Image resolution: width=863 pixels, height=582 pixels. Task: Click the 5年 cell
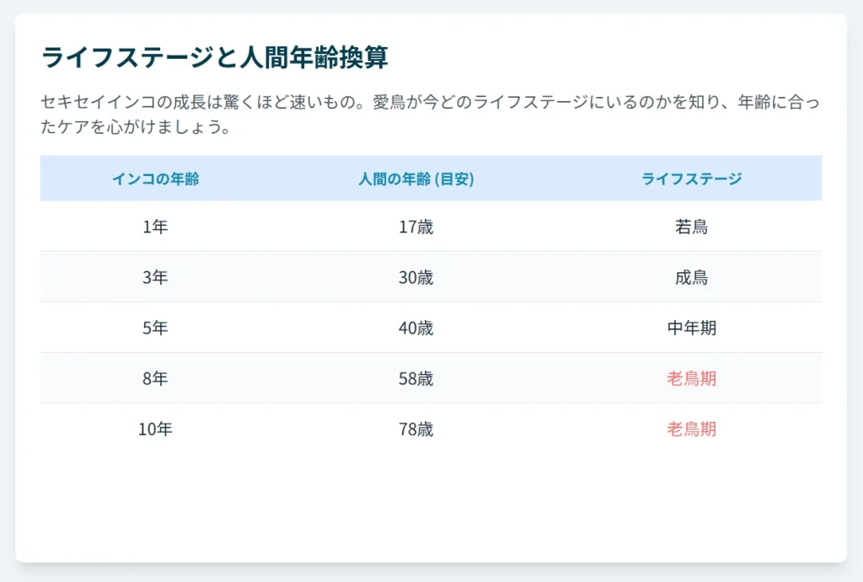tap(155, 328)
